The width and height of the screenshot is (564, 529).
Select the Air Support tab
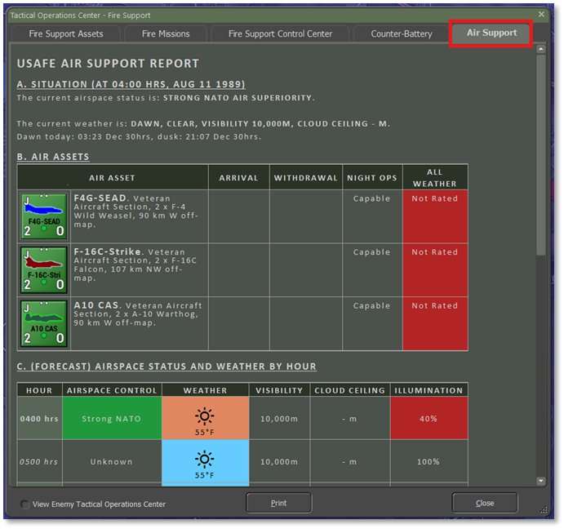click(x=491, y=33)
